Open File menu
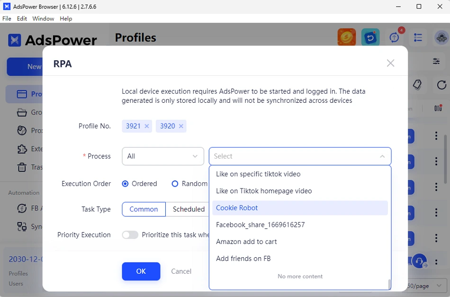Image resolution: width=450 pixels, height=297 pixels. point(7,18)
